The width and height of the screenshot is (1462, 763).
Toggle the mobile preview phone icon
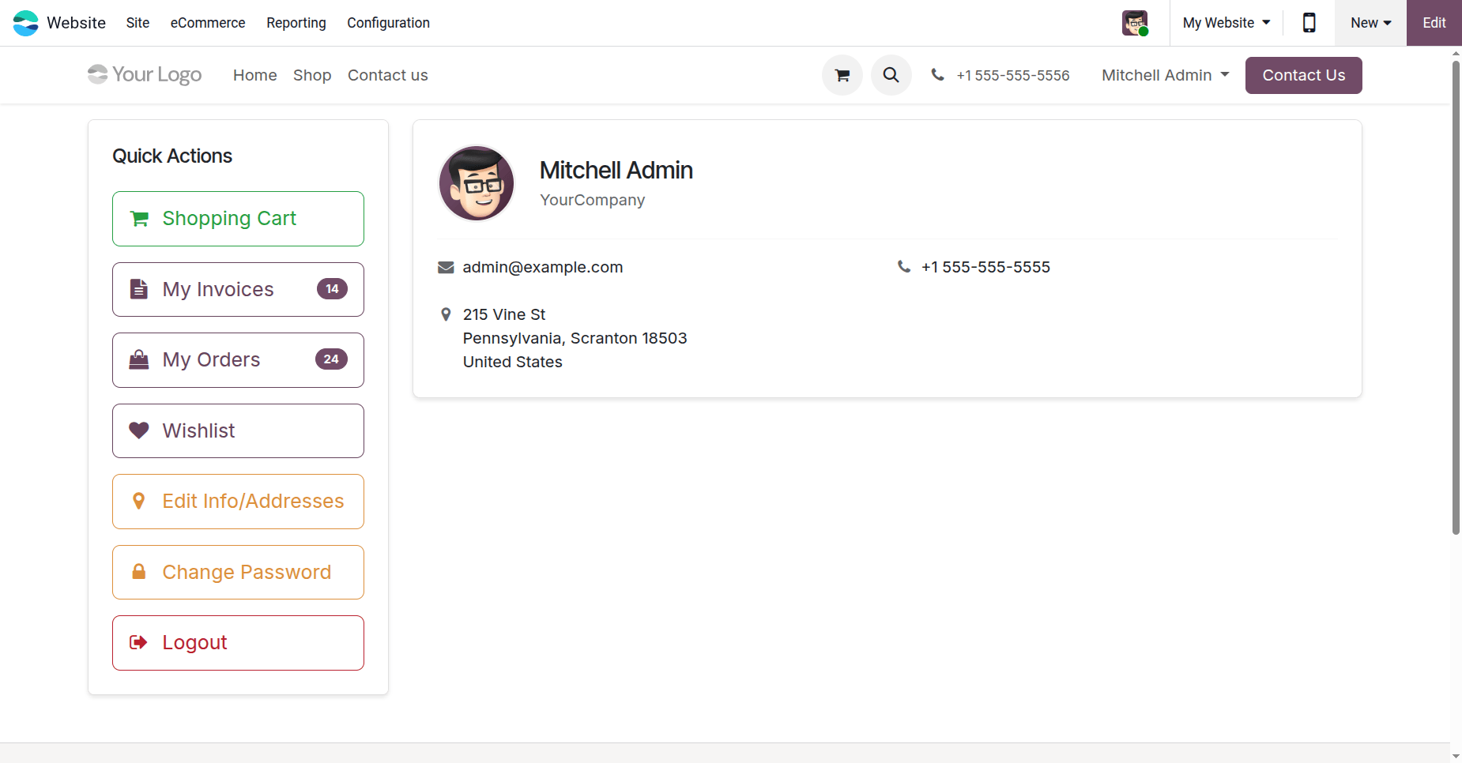pos(1309,23)
